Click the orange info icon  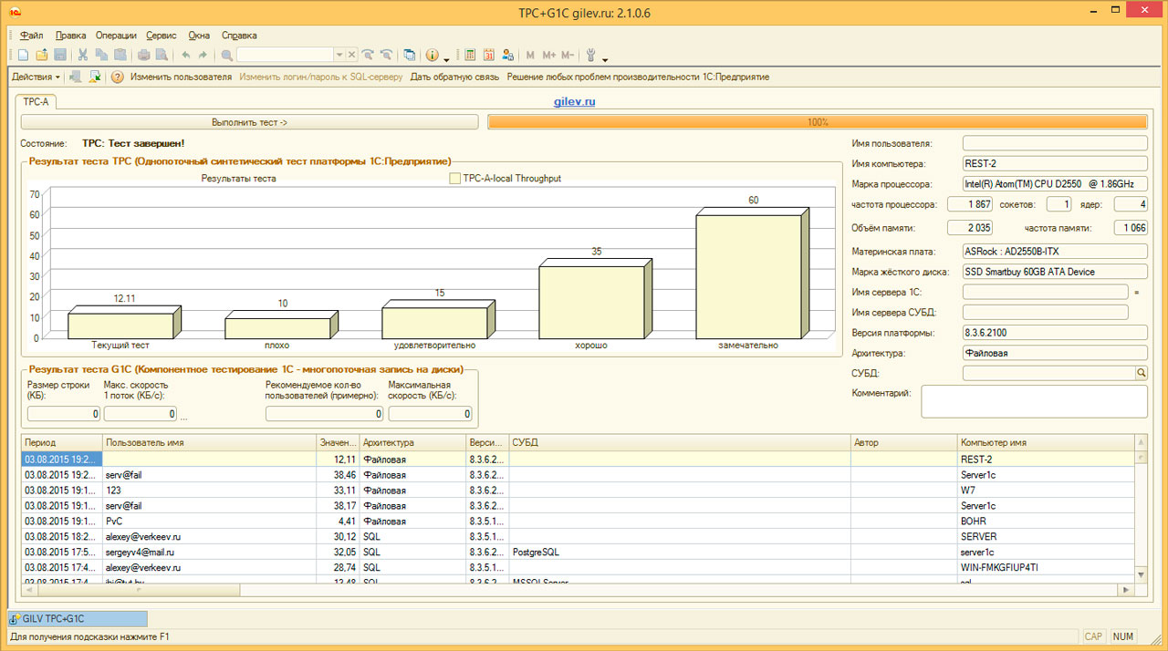pyautogui.click(x=433, y=55)
